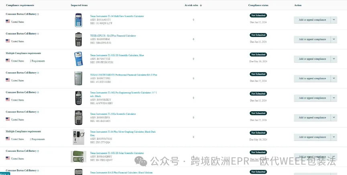
Task: Open BAIIPlus Financial Calculator thumbnail
Action: click(78, 39)
